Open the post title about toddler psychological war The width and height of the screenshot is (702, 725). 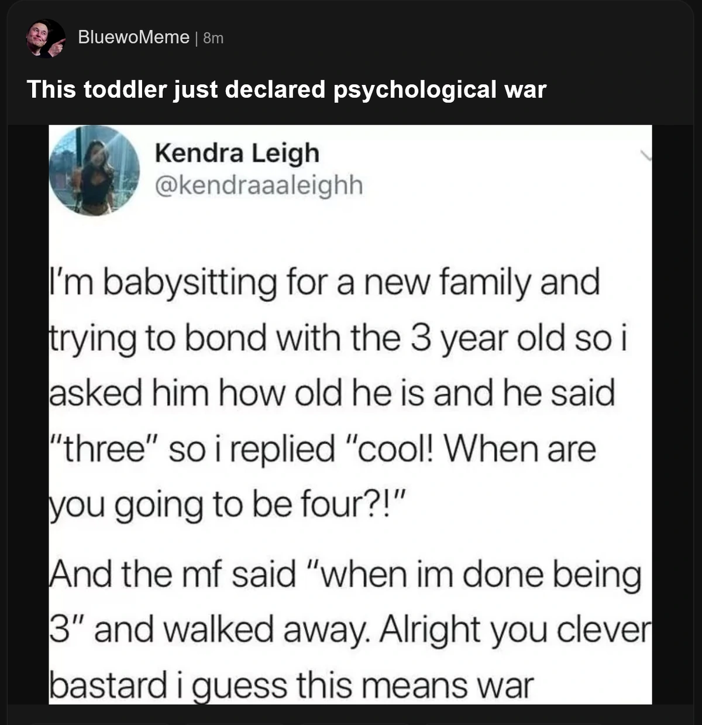click(286, 90)
